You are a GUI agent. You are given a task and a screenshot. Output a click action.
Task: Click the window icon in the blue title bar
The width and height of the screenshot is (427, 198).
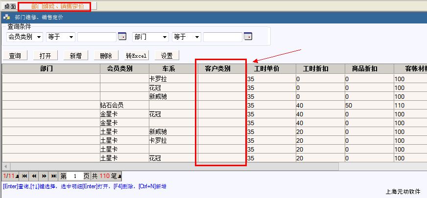coord(7,17)
